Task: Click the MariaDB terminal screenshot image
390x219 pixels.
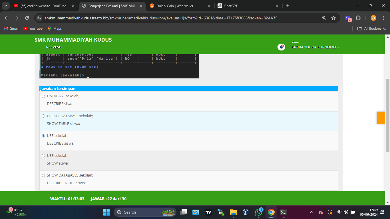Action: (x=119, y=66)
